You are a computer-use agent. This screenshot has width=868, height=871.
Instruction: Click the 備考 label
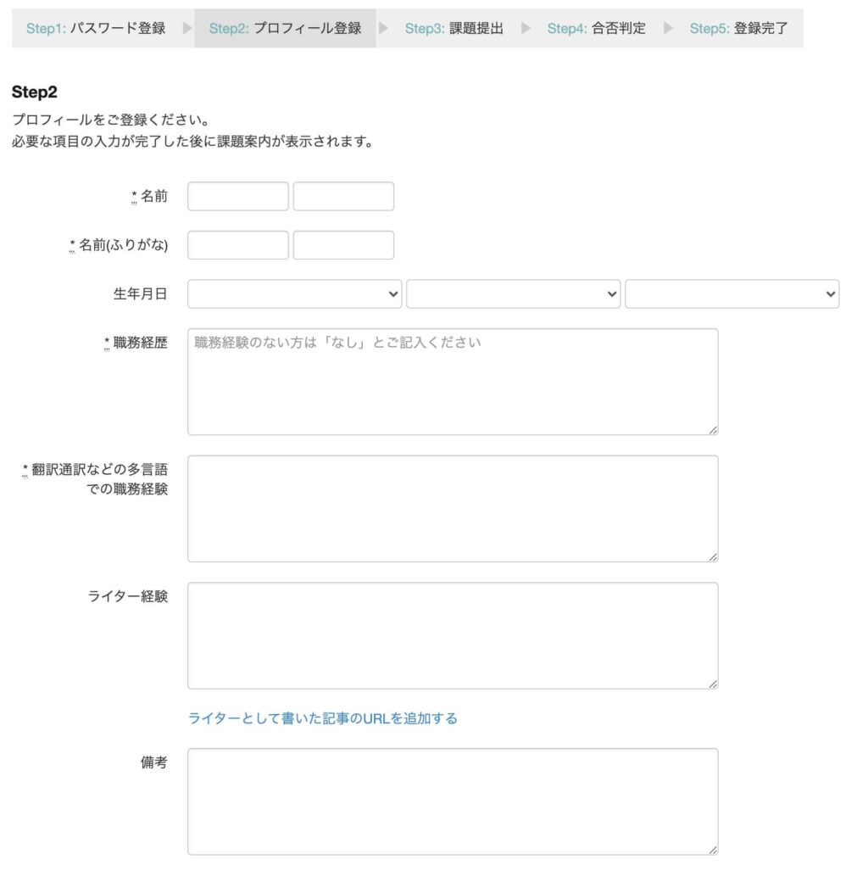click(153, 762)
